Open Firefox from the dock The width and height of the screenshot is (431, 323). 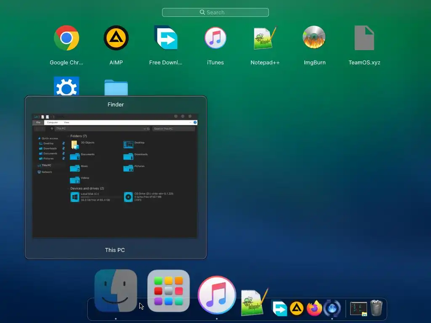(x=314, y=308)
